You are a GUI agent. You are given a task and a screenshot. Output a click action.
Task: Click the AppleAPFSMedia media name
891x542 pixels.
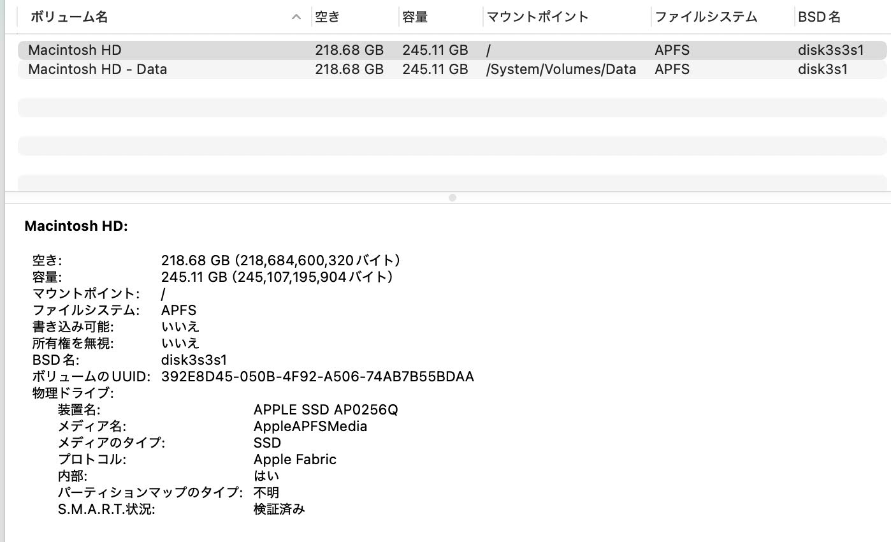coord(310,426)
